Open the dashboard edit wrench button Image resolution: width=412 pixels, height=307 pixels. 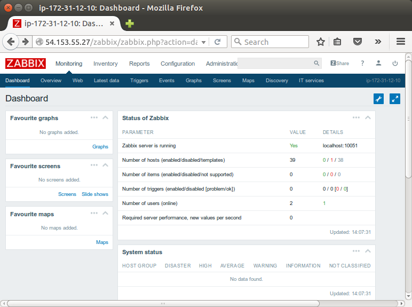click(378, 99)
